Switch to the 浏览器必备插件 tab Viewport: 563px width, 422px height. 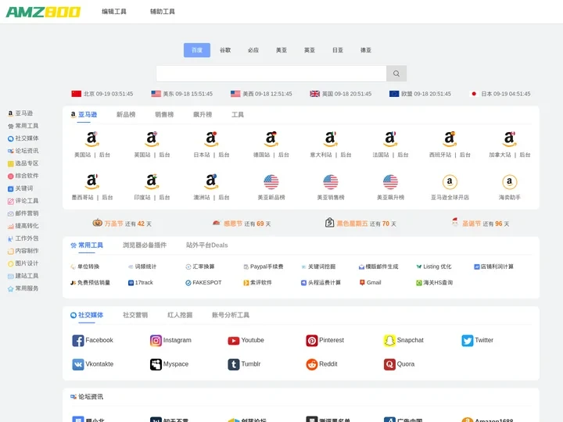coord(145,245)
